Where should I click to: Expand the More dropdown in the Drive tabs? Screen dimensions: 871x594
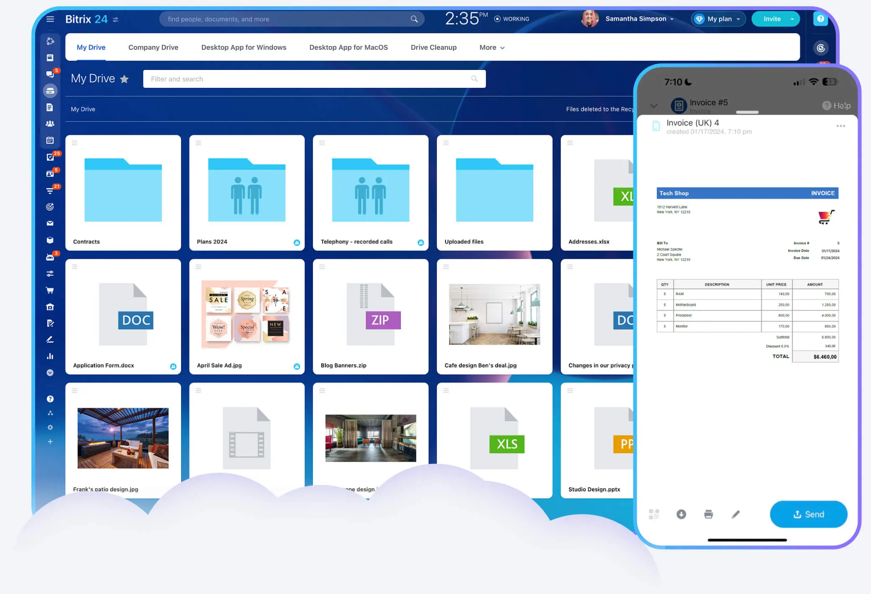pos(492,47)
